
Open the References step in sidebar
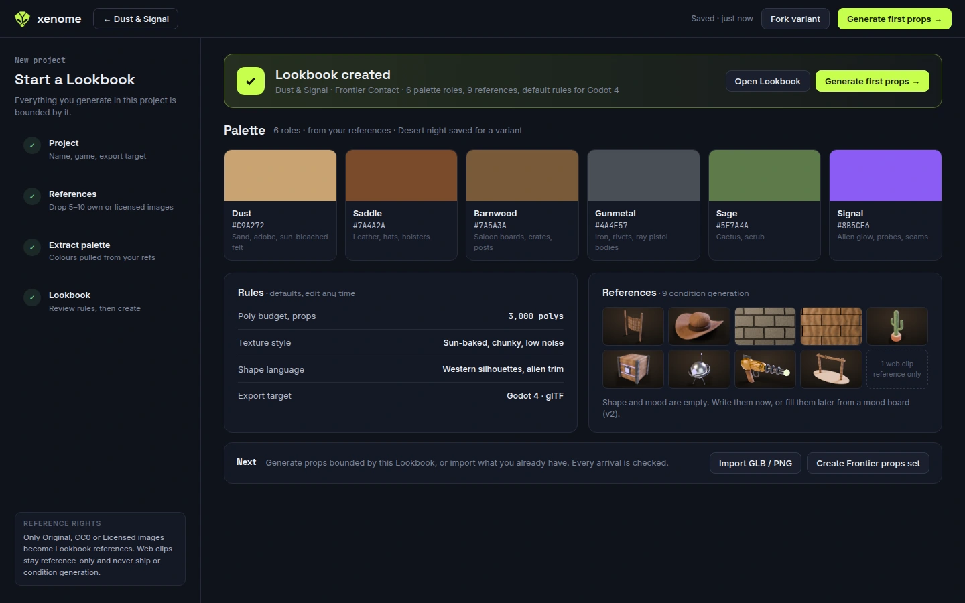(x=100, y=200)
